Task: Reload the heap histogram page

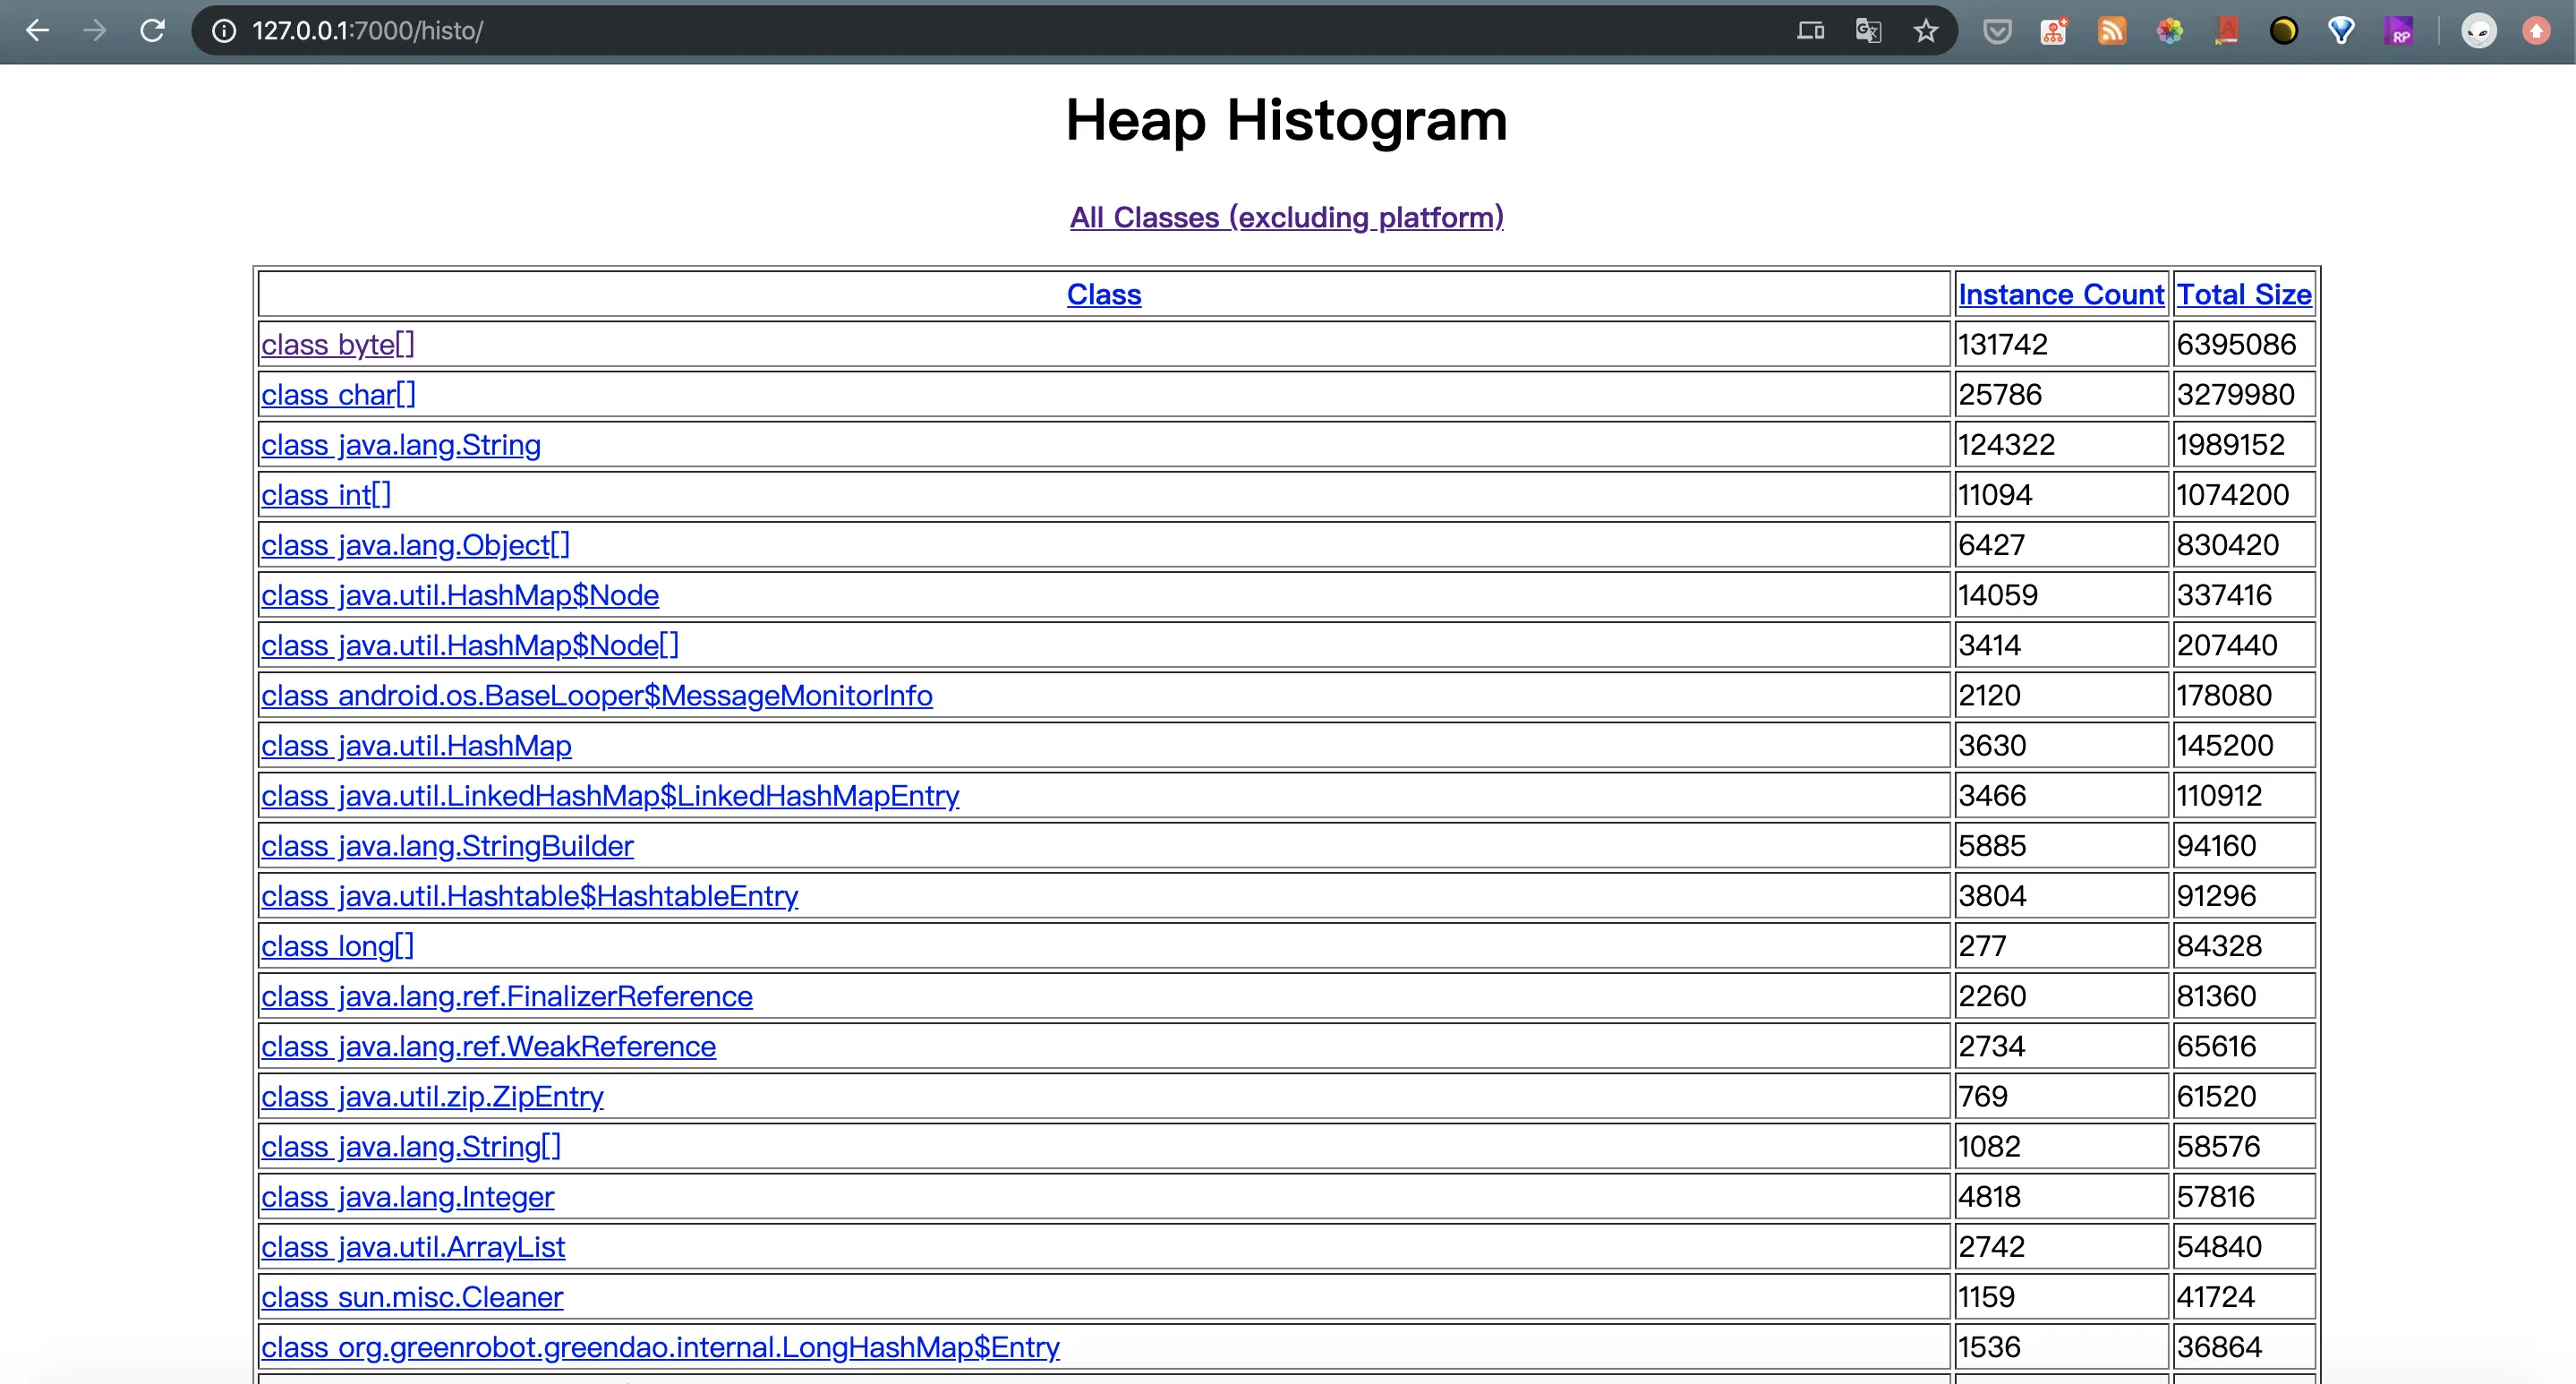Action: [152, 31]
